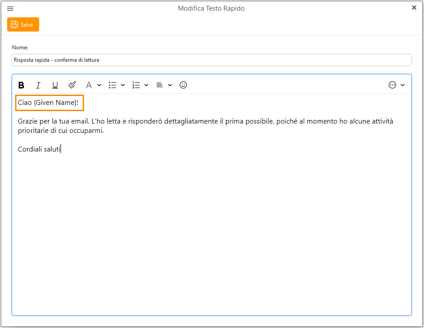Viewport: 424px width, 328px height.
Task: Click the 'Ciao {Given Name}!' greeting line
Action: tap(48, 103)
